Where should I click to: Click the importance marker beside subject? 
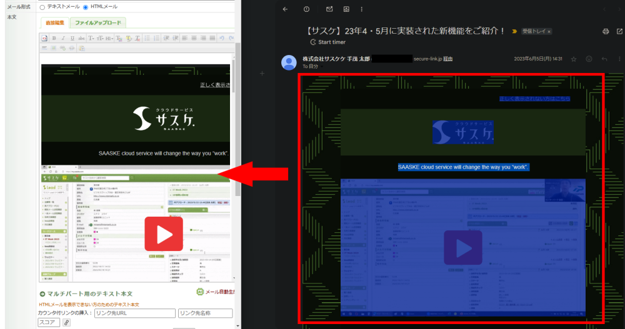pos(514,31)
